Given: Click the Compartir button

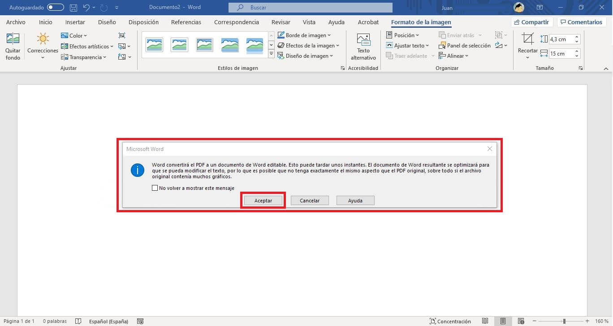Looking at the screenshot, I should [532, 22].
